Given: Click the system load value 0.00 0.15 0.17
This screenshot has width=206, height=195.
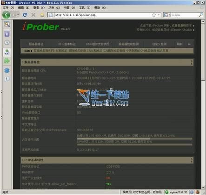Looking at the screenshot, I should pos(88,150).
